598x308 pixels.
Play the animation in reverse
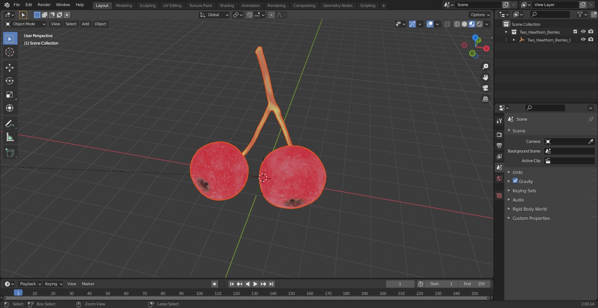(248, 284)
